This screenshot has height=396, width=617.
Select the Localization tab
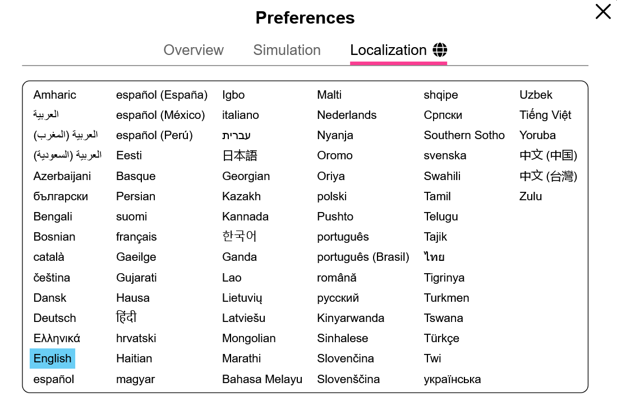click(399, 50)
